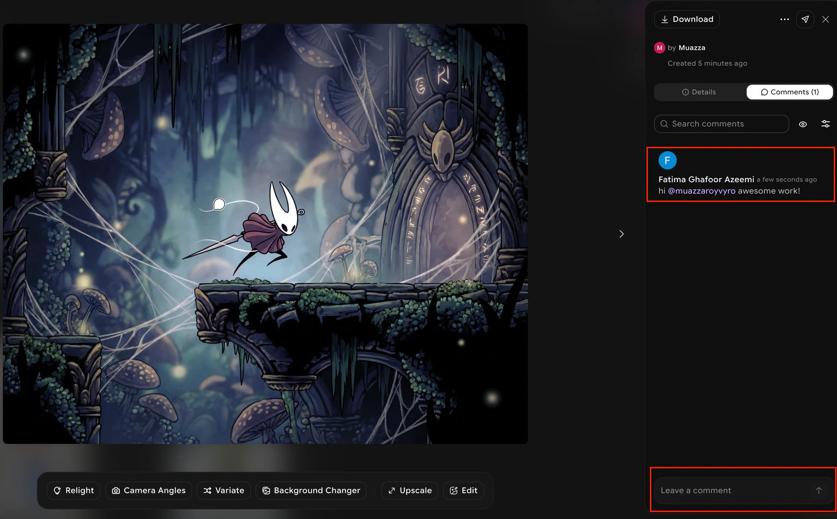Toggle comment visibility with eye icon
This screenshot has height=519, width=837.
(x=803, y=124)
